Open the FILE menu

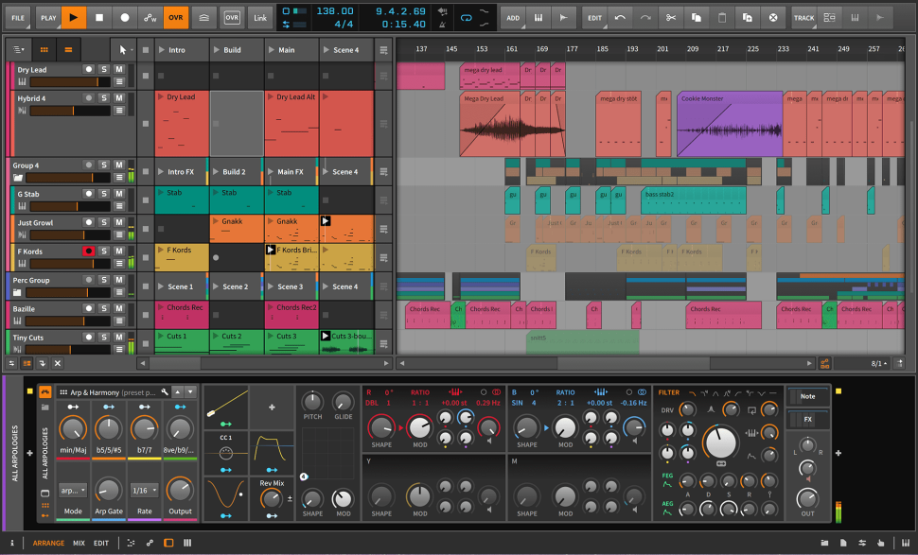pyautogui.click(x=18, y=18)
